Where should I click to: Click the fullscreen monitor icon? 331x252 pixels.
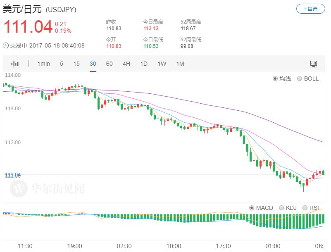pos(314,64)
